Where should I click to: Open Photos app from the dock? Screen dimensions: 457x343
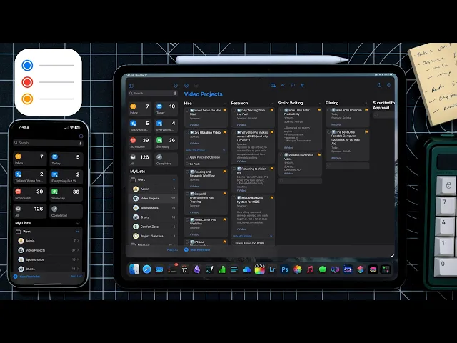pos(297,269)
